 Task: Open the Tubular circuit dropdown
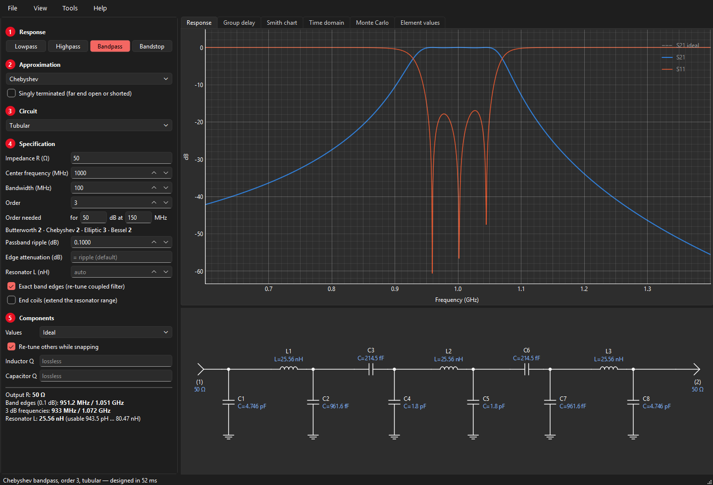tap(89, 125)
